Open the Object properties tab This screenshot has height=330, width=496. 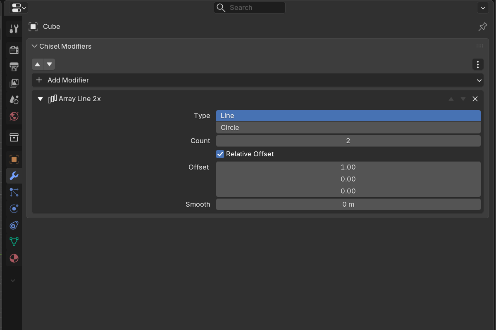click(14, 159)
